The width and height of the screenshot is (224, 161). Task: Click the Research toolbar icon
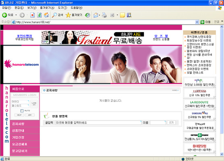click(x=129, y=15)
